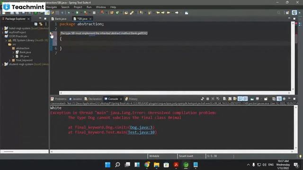
Task: Click Remove All Terminated Launches icon
Action: (x=218, y=99)
